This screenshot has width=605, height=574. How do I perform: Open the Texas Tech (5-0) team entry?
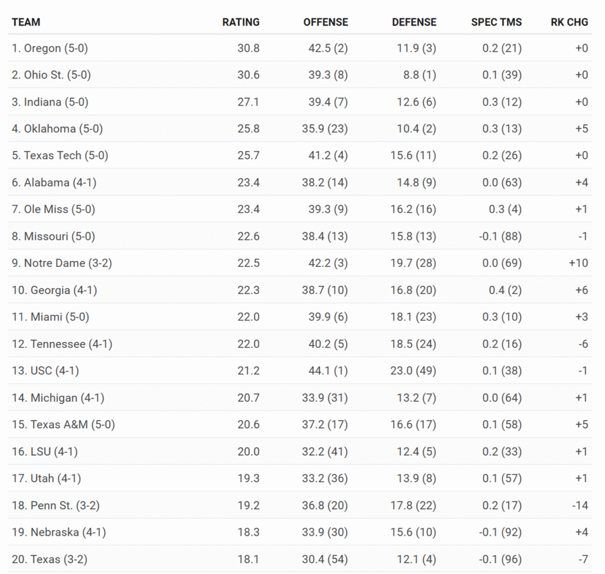60,156
